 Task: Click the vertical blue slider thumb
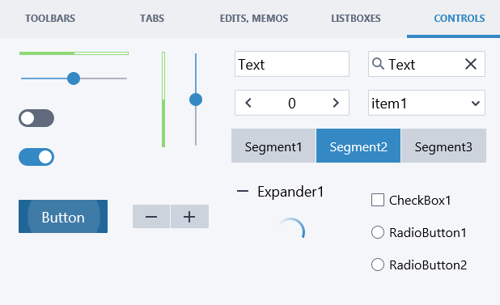[196, 100]
